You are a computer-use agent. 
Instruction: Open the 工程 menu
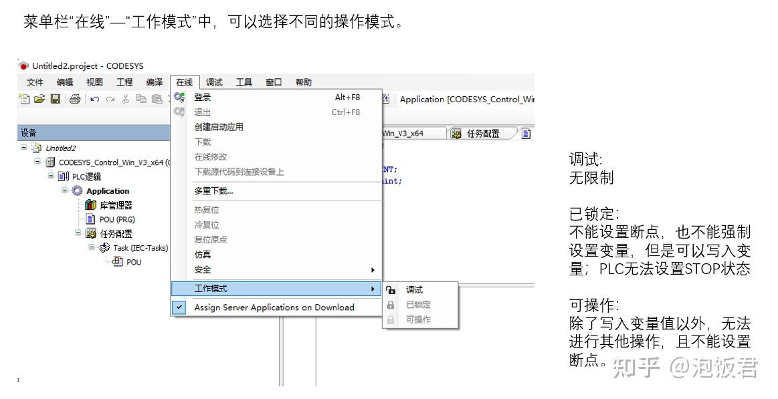(x=124, y=82)
